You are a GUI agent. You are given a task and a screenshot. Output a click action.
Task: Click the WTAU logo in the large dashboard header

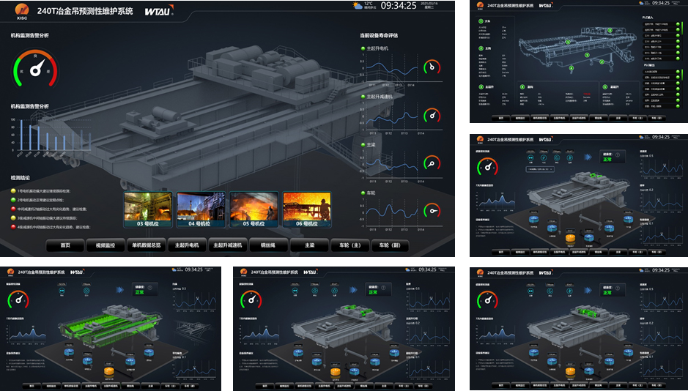point(159,11)
